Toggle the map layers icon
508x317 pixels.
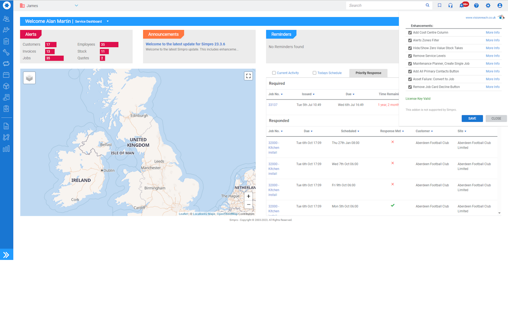pyautogui.click(x=29, y=78)
